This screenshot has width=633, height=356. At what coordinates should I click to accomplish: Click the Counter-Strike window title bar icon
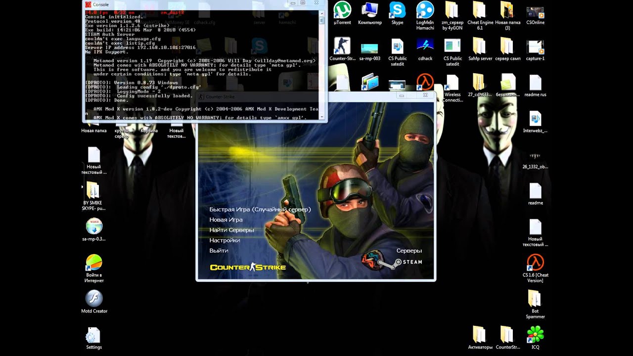click(x=201, y=97)
